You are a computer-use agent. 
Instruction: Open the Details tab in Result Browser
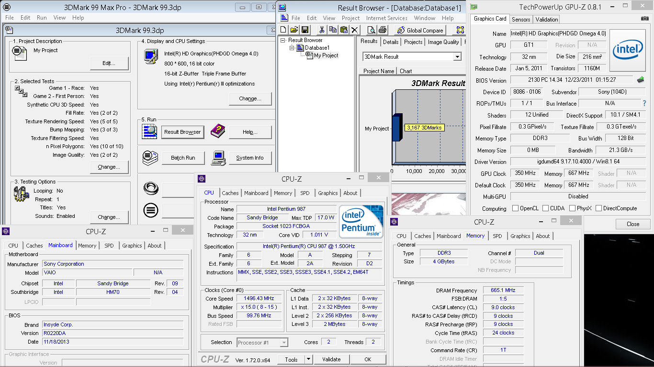(391, 42)
